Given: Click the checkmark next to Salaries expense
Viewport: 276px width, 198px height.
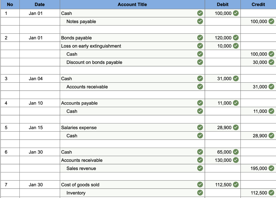Looking at the screenshot, I should pyautogui.click(x=200, y=128).
